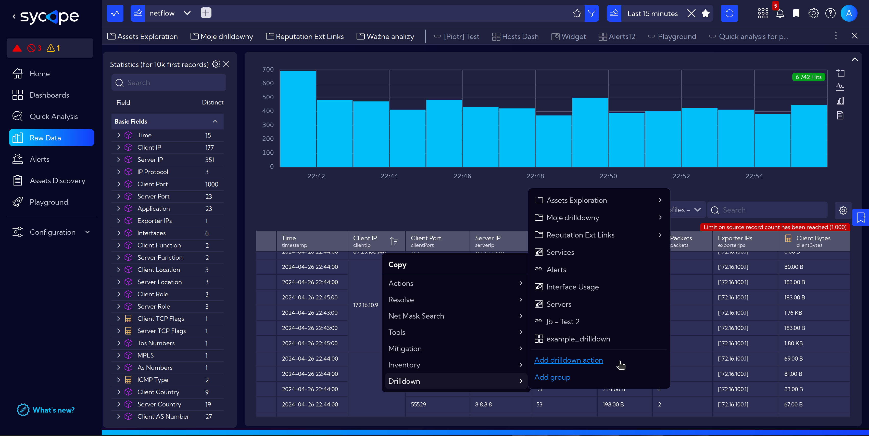Expand the netflow dropdown selector
Image resolution: width=869 pixels, height=436 pixels.
[187, 13]
